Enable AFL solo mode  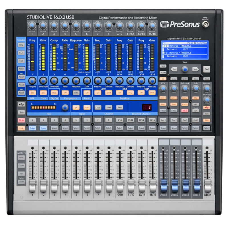point(196,104)
